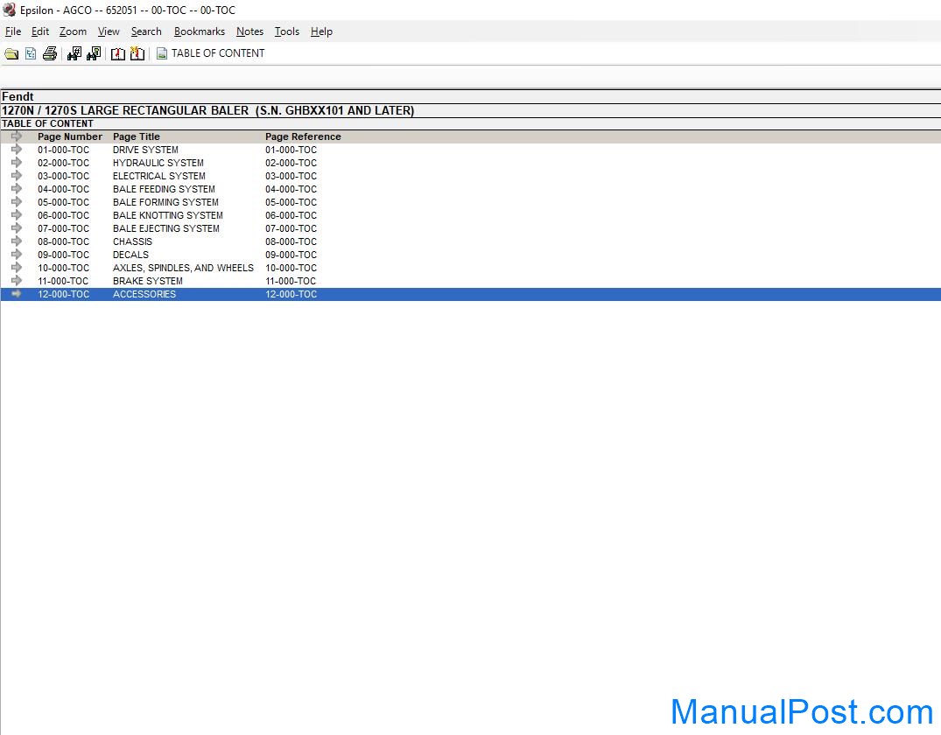Click the arrow icon for AXLES, SPINDLES row

click(x=17, y=268)
